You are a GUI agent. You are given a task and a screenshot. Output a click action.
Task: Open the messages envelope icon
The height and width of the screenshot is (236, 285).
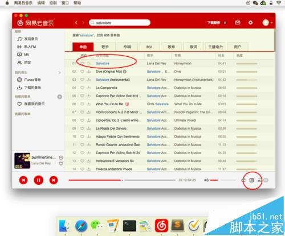pyautogui.click(x=238, y=23)
